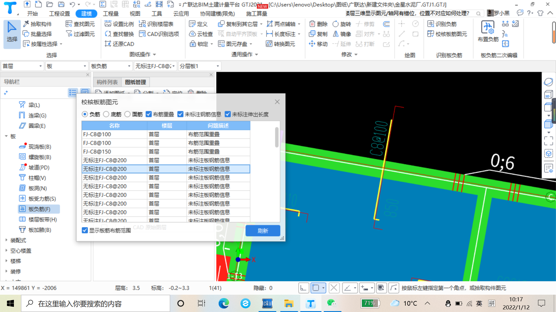Open the 无标注FJ-C8@ component dropdown
Viewport: 556px width, 312px height.
(x=155, y=66)
